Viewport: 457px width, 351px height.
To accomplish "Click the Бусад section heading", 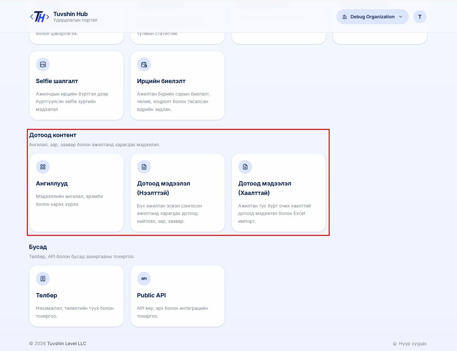I will (x=38, y=247).
